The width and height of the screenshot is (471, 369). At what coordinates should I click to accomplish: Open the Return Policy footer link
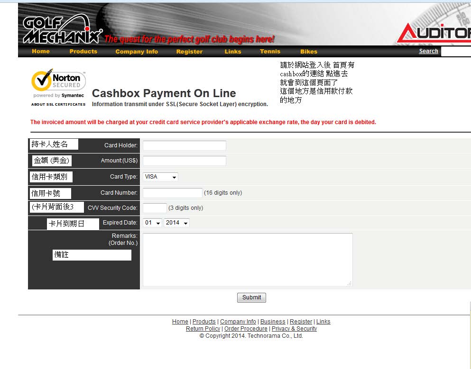click(203, 329)
